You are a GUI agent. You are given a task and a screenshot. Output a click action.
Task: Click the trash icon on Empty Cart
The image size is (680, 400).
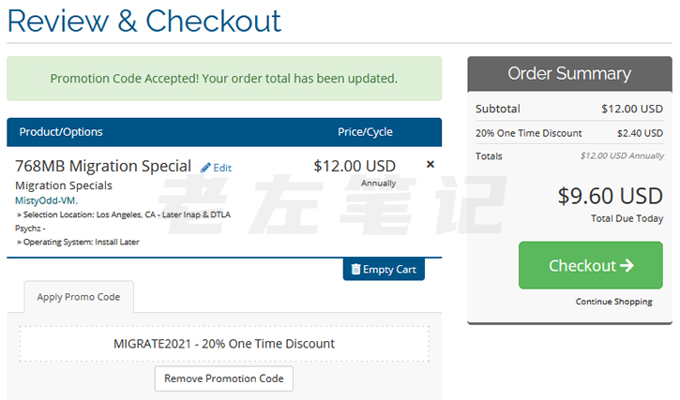355,270
